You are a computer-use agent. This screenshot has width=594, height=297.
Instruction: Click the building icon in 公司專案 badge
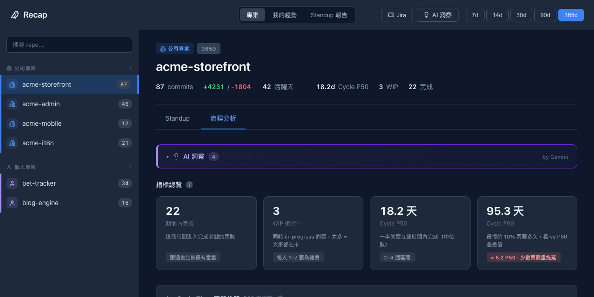(163, 49)
